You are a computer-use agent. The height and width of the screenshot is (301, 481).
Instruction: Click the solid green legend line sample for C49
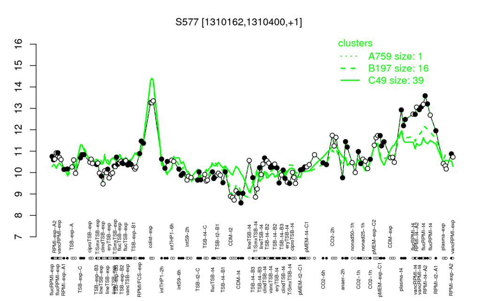tap(350, 80)
